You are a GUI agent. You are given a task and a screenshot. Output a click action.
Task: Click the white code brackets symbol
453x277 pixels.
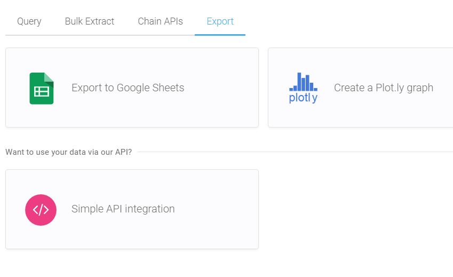[x=41, y=210]
